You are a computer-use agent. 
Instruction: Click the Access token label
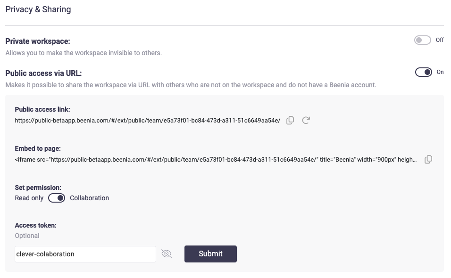click(x=36, y=225)
